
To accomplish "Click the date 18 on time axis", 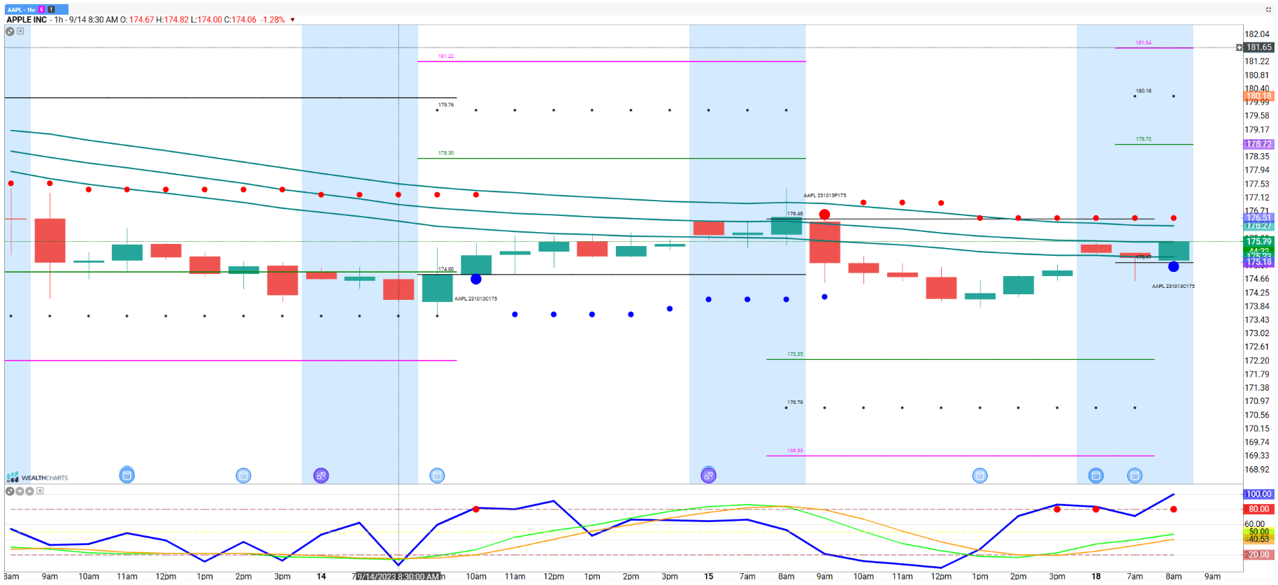I will click(x=1096, y=577).
